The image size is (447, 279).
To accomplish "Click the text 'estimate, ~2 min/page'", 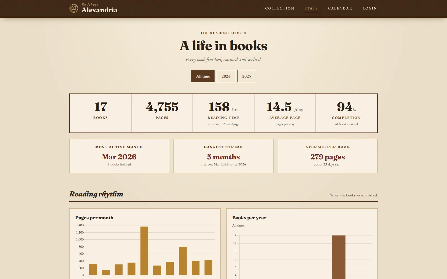I will click(223, 124).
